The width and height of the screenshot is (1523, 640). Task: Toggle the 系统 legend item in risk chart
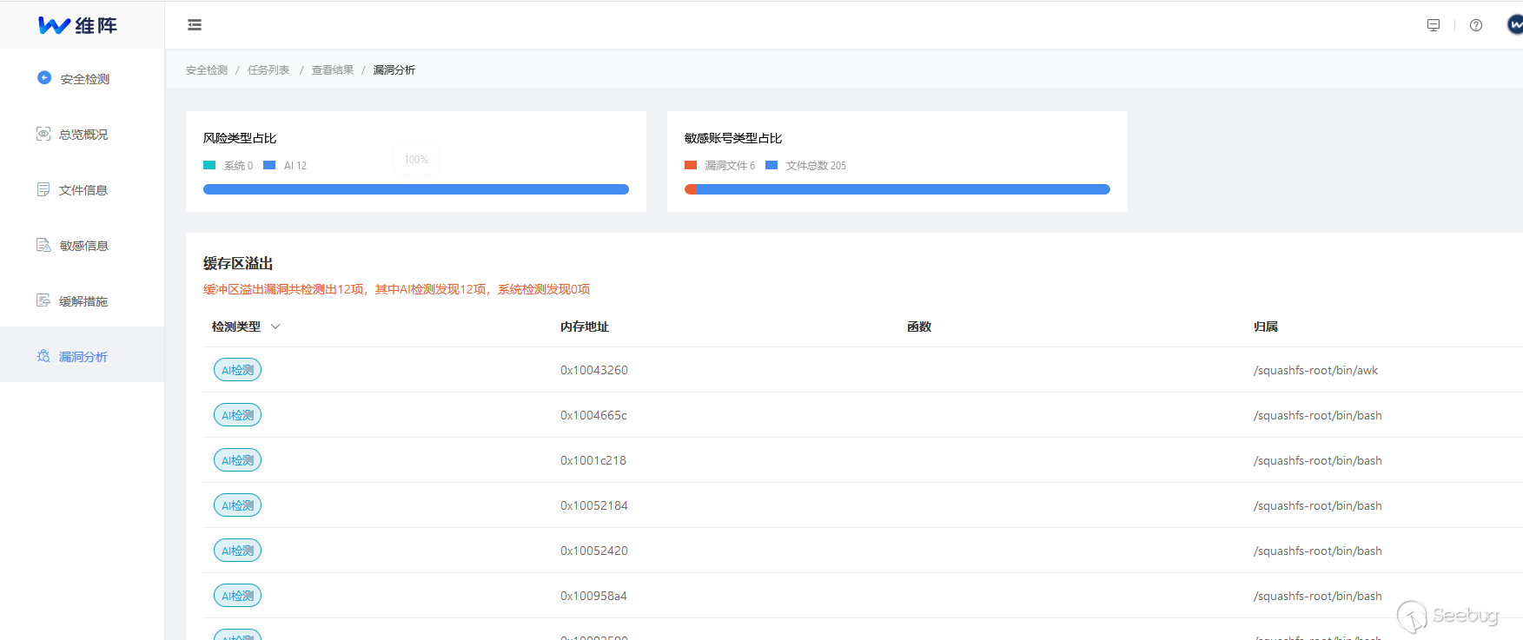(x=228, y=165)
